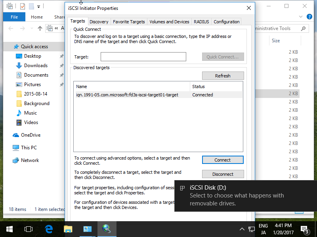Image resolution: width=317 pixels, height=237 pixels.
Task: Click the Name column header
Action: point(132,87)
